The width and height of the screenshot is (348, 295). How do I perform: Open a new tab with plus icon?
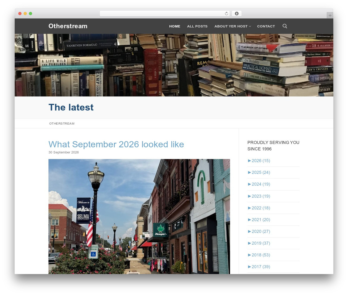[x=330, y=16]
